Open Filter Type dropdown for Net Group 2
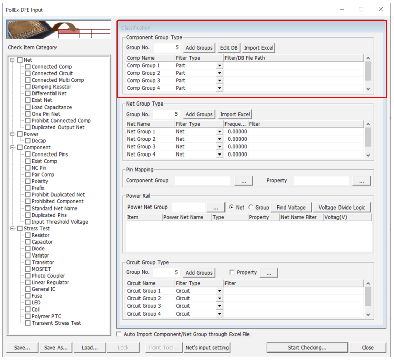This screenshot has height=360, width=394. [x=219, y=139]
